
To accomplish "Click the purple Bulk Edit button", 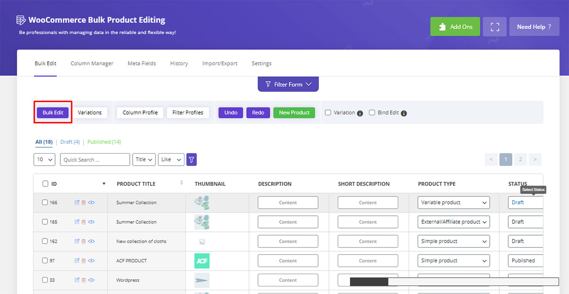I will click(x=53, y=113).
